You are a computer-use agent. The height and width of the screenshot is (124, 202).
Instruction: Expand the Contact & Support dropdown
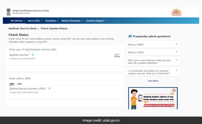96,21
